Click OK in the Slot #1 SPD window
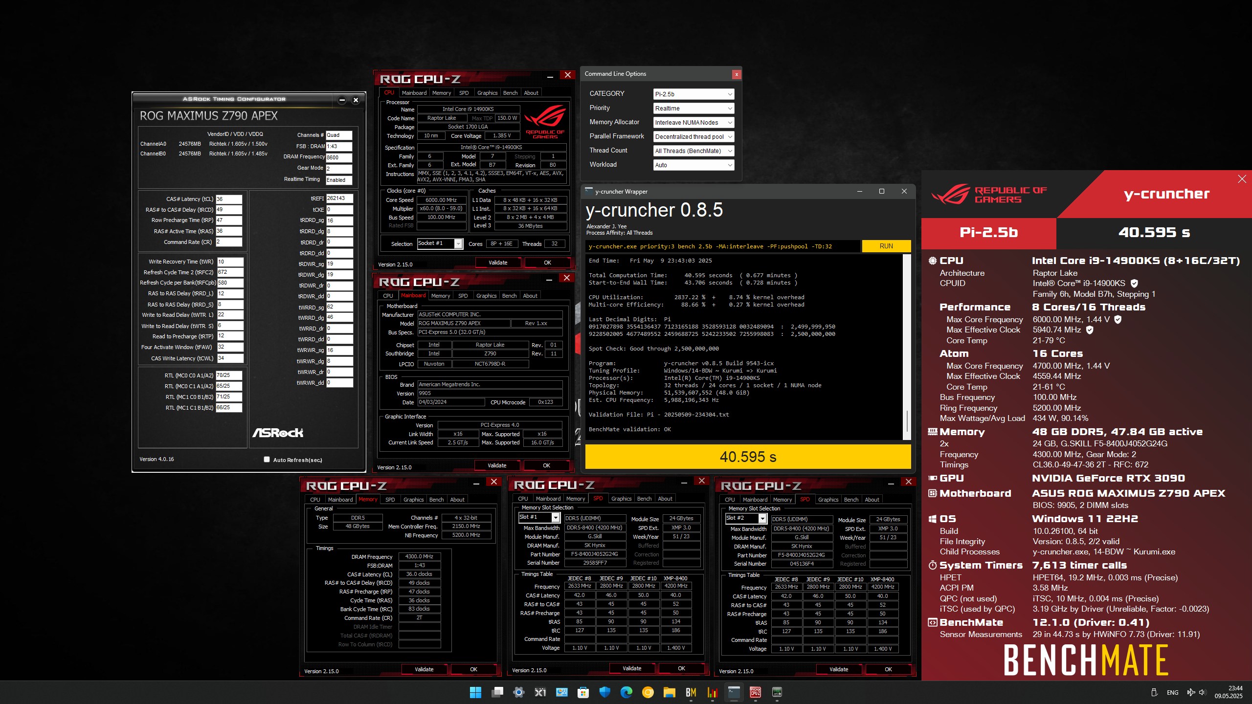 [x=681, y=668]
